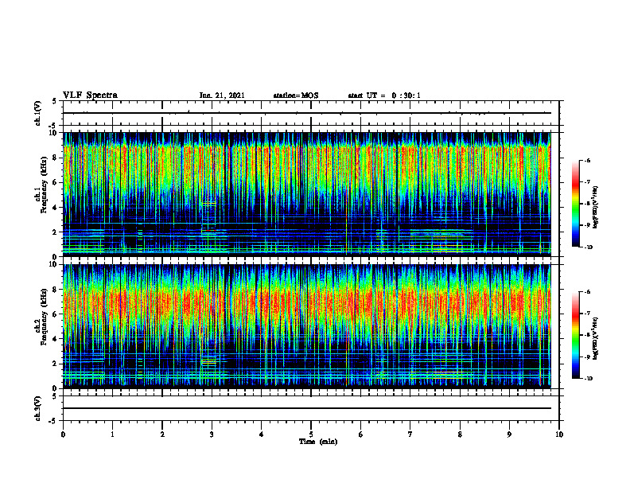Click time axis tick label "2"
Image resolution: width=630 pixels, height=487 pixels.
pyautogui.click(x=162, y=434)
